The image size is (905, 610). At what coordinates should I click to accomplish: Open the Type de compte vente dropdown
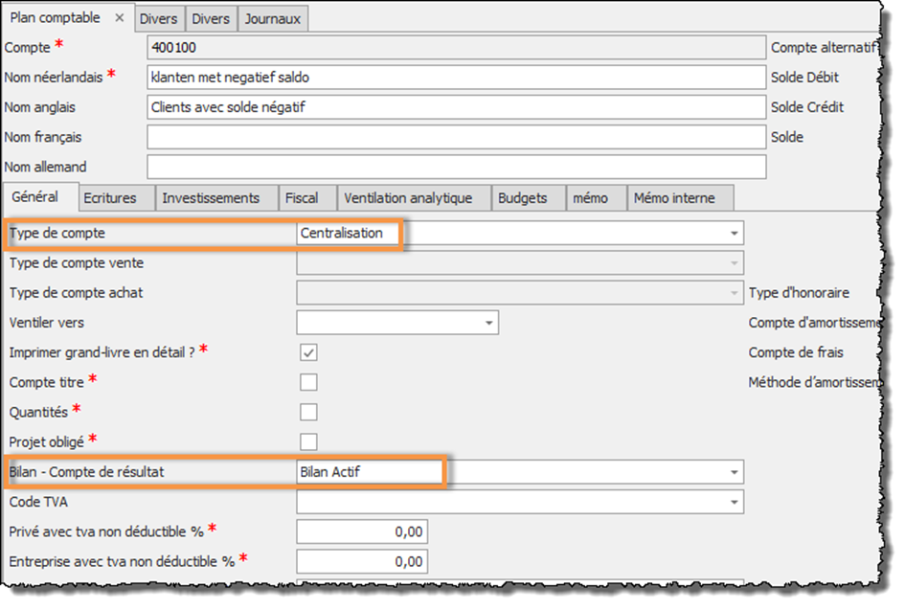click(x=735, y=263)
